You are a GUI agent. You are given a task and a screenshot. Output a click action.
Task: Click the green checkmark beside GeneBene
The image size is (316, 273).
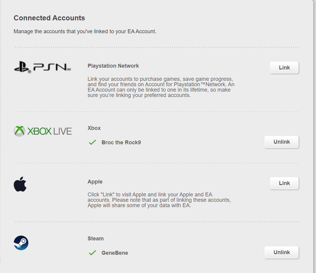coord(92,253)
